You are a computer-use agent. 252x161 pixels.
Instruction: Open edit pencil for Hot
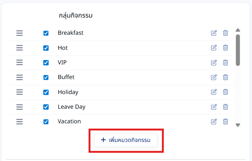pyautogui.click(x=214, y=48)
